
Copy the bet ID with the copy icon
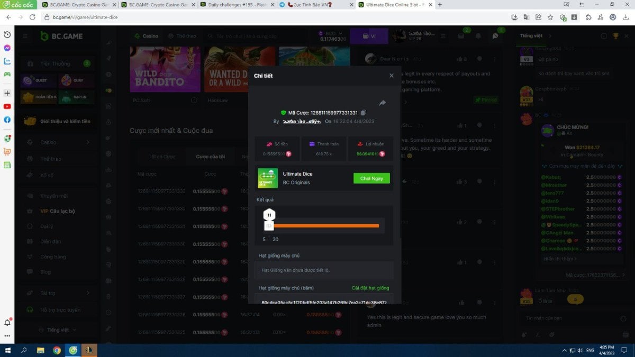click(364, 113)
